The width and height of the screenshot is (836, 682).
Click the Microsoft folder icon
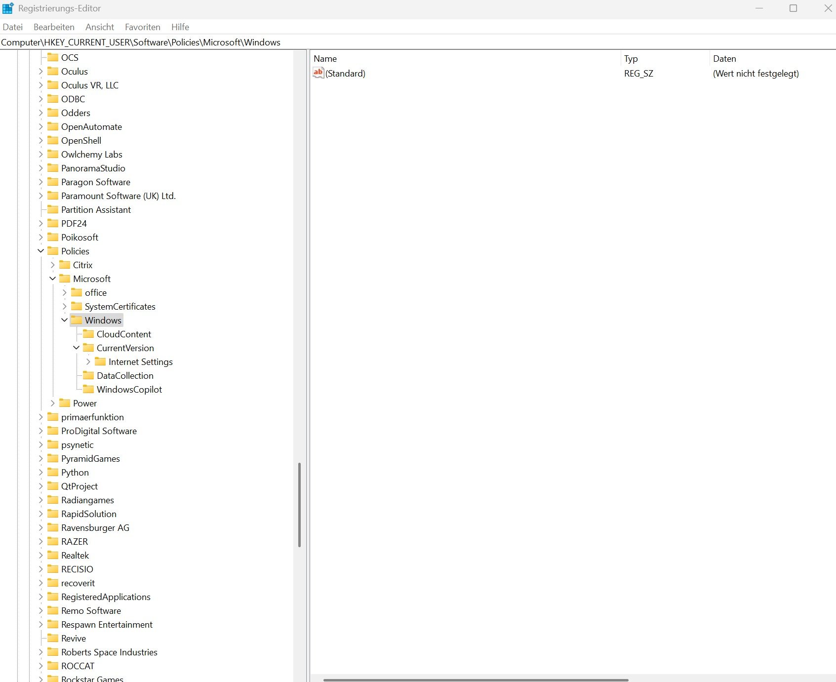(65, 279)
